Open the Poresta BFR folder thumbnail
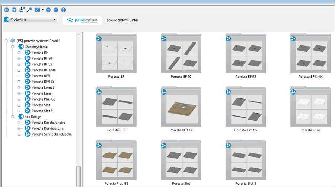Image resolution: width=335 pixels, height=187 pixels. pos(116,107)
